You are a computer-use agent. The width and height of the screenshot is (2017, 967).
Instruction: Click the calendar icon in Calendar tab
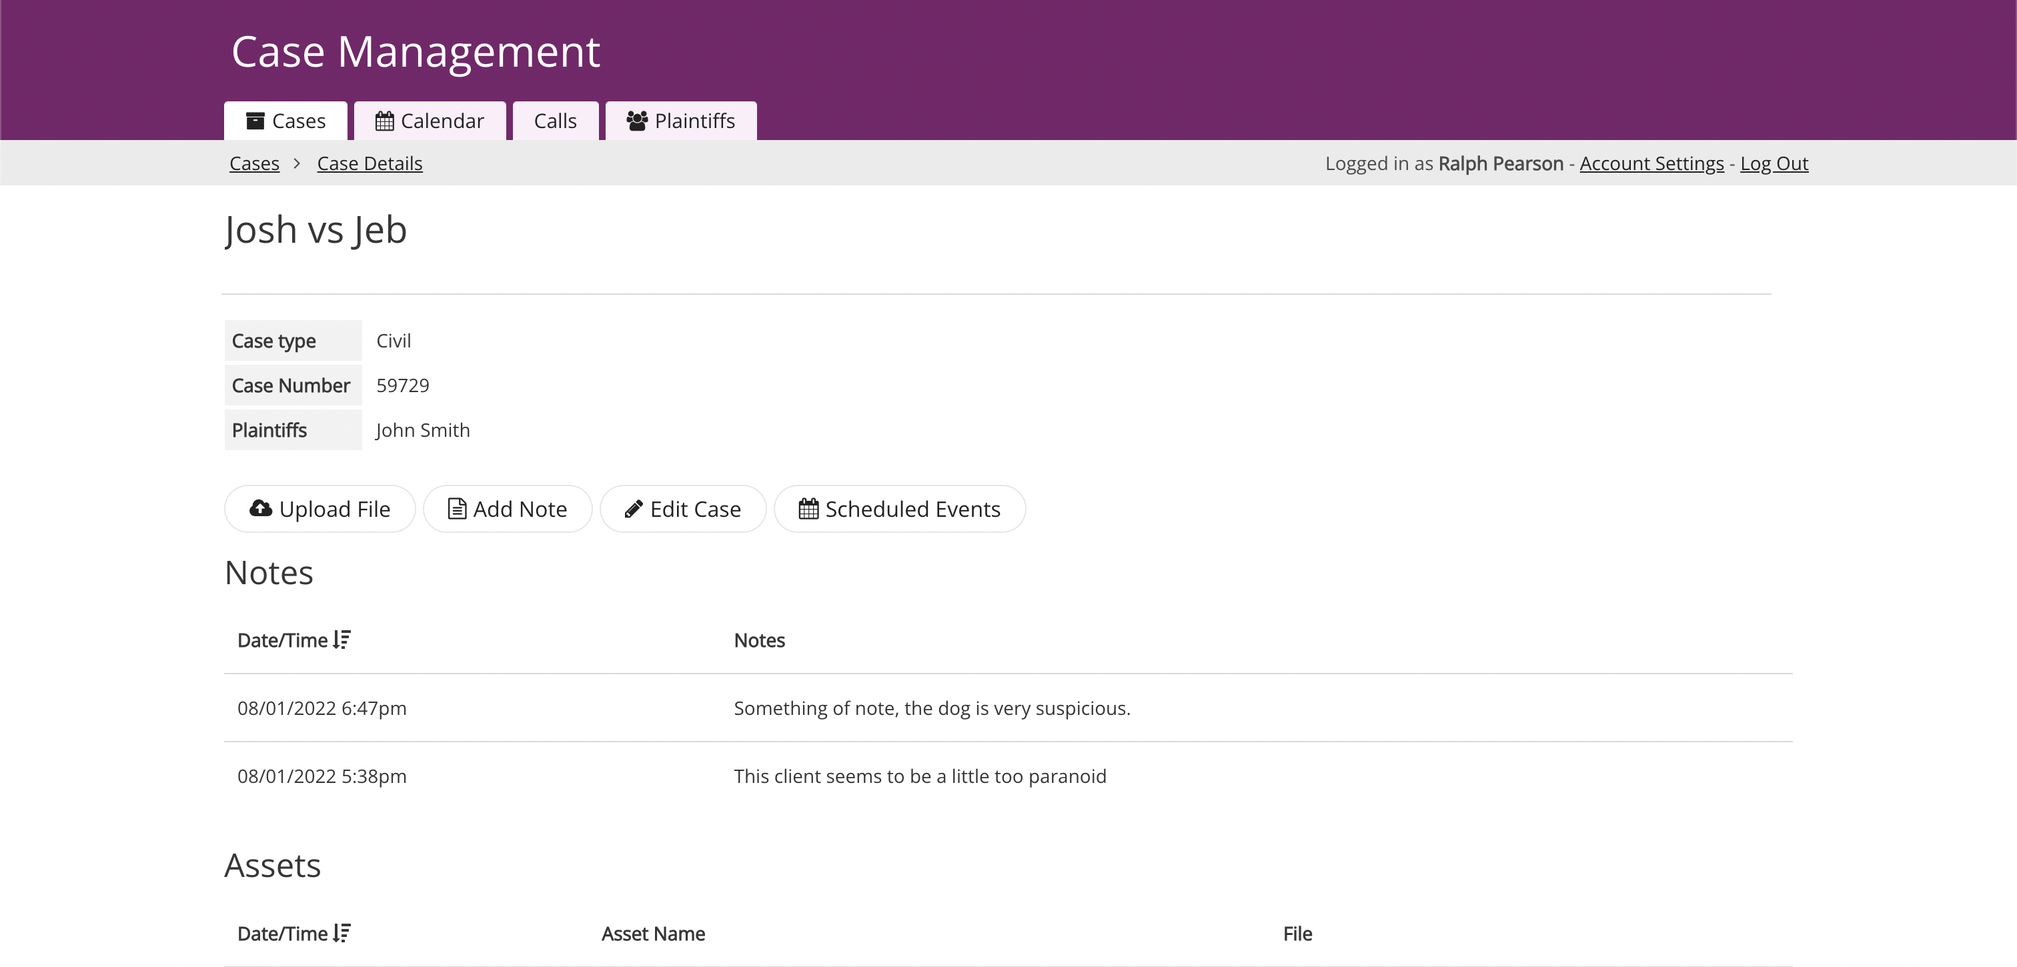click(384, 121)
